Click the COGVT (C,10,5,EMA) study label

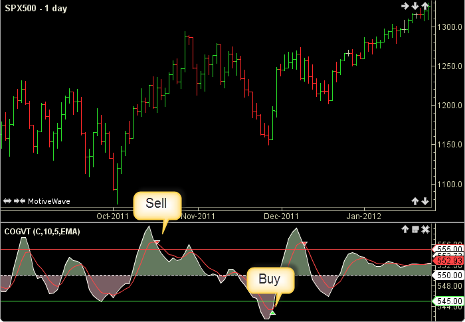coord(42,232)
